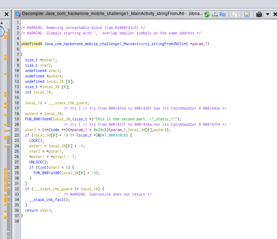Click Subroutine does not return warning
The image size is (277, 239).
pyautogui.click(x=108, y=194)
